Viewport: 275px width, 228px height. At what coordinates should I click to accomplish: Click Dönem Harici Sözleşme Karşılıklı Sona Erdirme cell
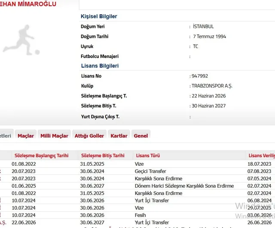point(184,186)
